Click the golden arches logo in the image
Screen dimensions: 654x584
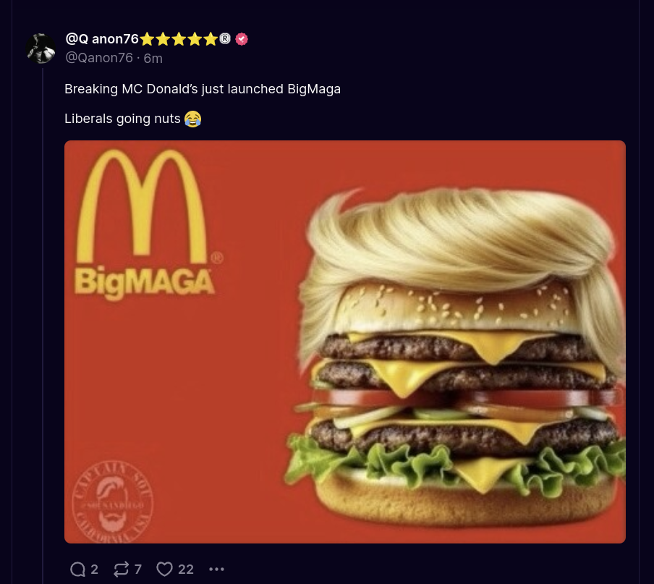(142, 206)
